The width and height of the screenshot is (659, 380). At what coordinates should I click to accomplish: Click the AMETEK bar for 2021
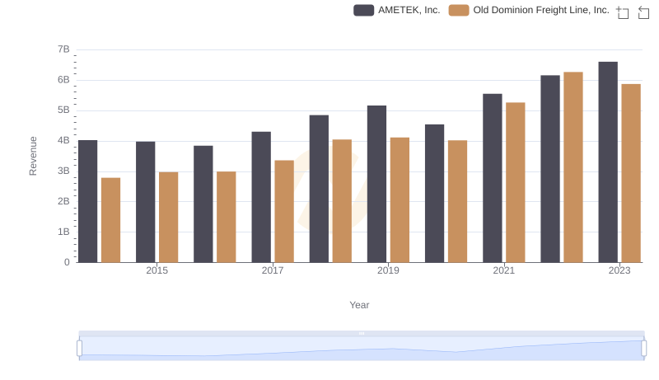(492, 178)
